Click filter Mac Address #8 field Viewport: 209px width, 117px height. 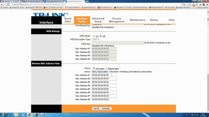click(104, 99)
